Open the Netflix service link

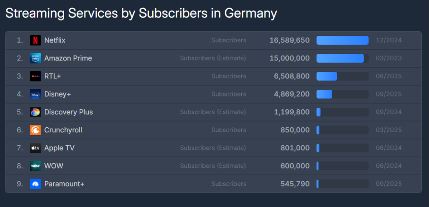tap(55, 40)
